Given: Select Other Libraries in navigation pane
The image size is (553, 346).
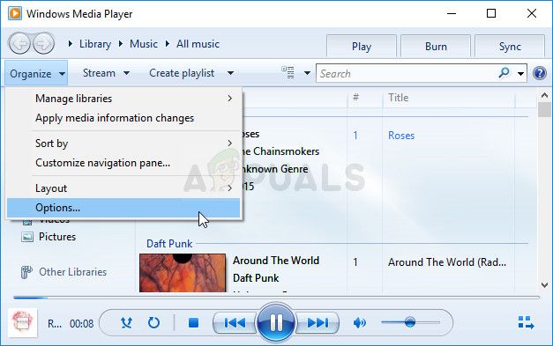Looking at the screenshot, I should tap(72, 272).
